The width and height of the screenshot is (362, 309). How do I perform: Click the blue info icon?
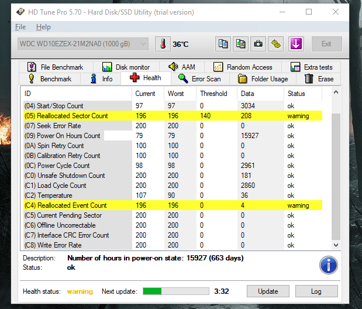coord(328,265)
